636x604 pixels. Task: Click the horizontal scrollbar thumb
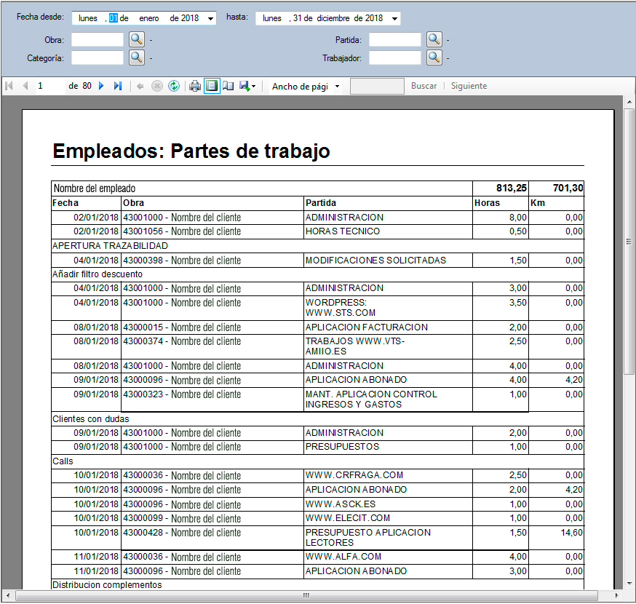(306, 595)
